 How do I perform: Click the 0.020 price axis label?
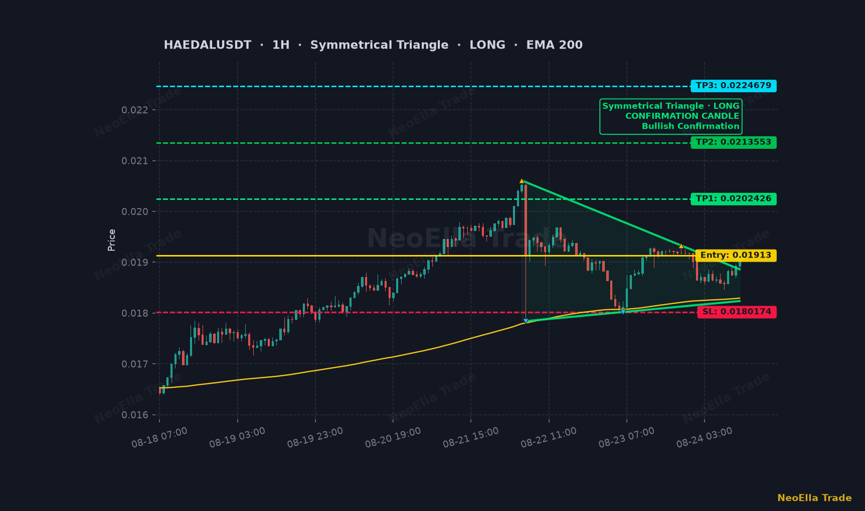click(135, 211)
